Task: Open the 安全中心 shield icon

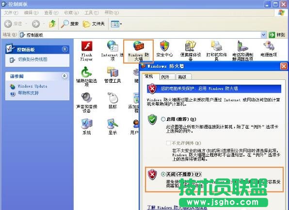Action: (164, 49)
